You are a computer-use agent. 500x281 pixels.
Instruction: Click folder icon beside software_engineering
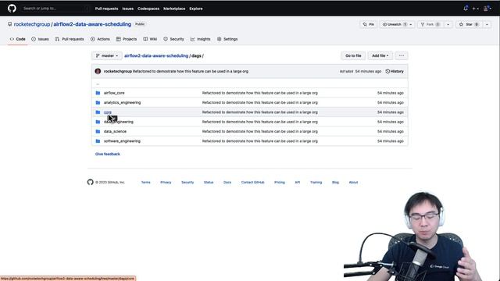[x=98, y=140]
